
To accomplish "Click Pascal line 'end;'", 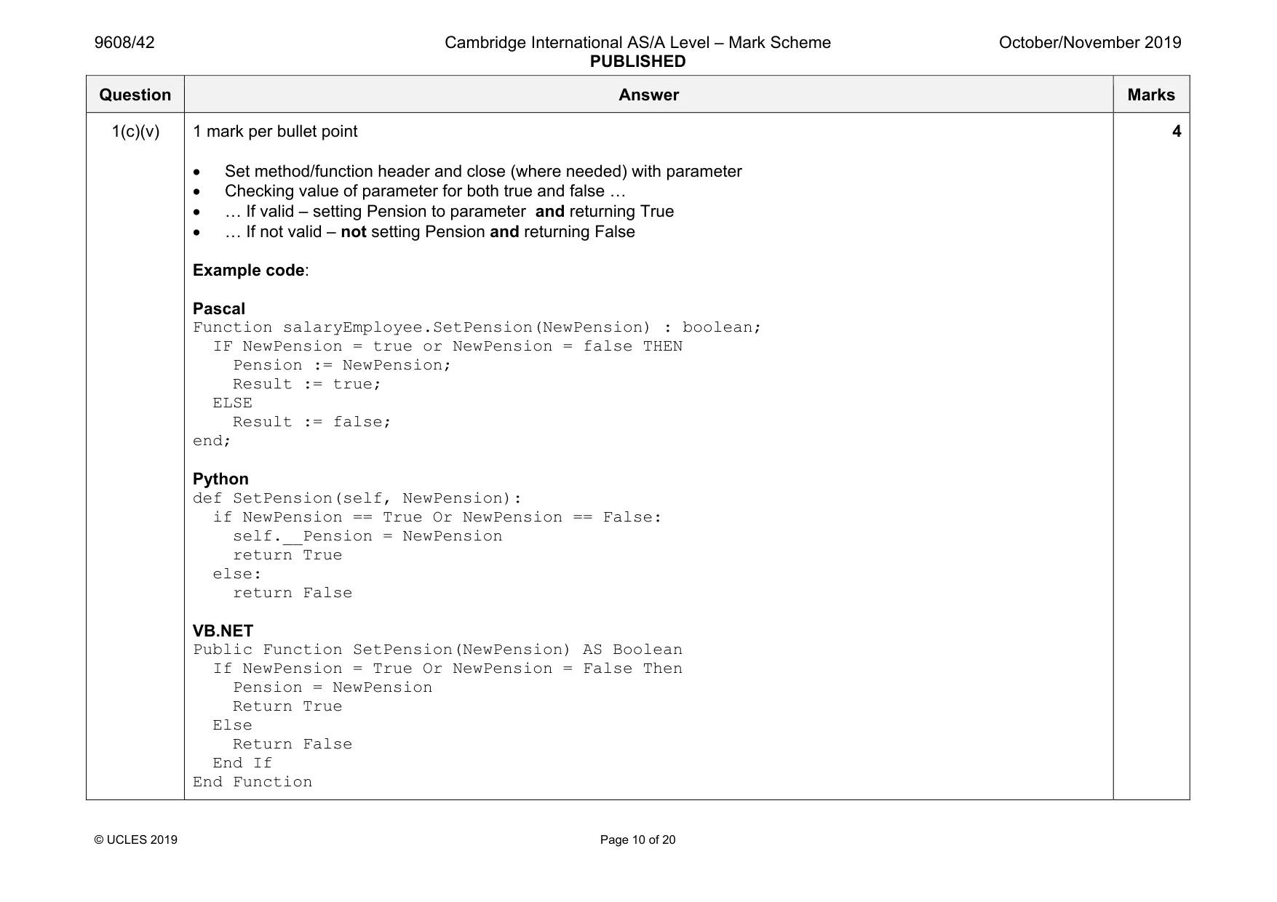I will click(212, 441).
